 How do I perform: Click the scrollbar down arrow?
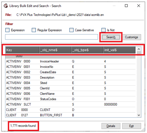[139, 115]
